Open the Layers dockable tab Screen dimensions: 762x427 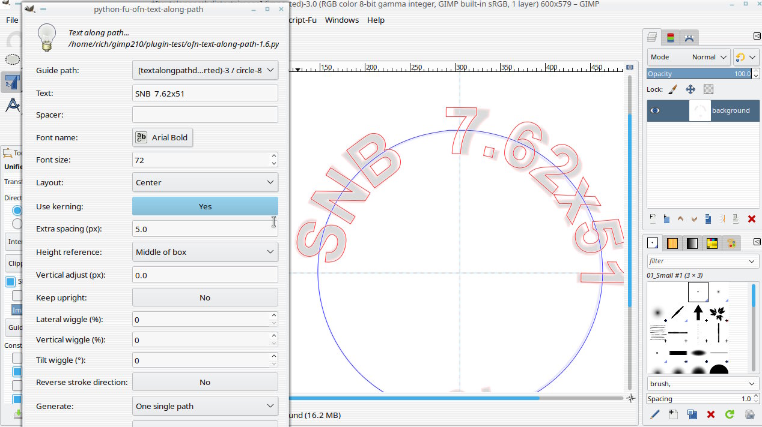coord(652,38)
